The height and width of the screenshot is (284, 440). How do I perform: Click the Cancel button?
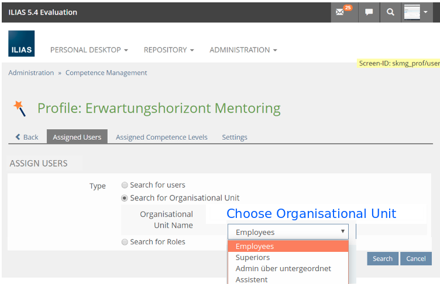point(416,259)
